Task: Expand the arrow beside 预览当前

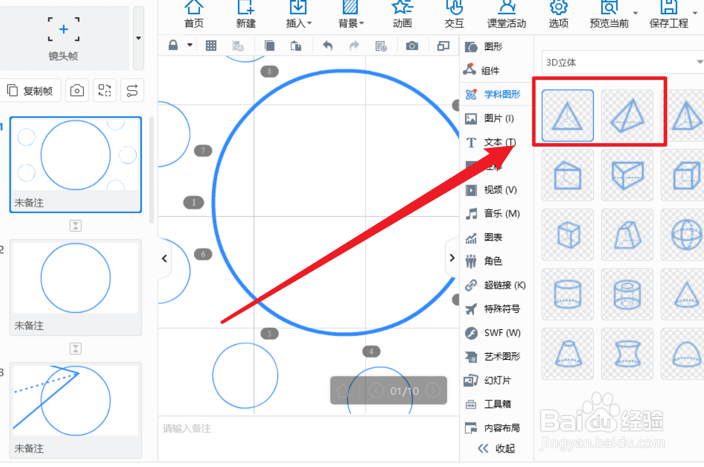Action: (x=636, y=13)
